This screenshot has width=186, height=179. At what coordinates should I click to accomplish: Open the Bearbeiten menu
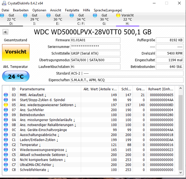coord(21,10)
